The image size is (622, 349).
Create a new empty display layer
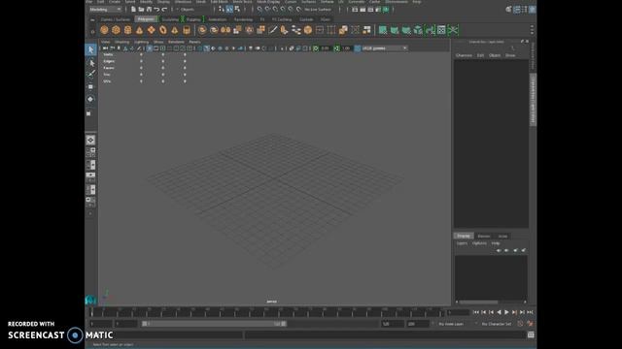pos(515,250)
